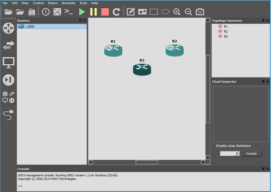The image size is (271, 192).
Task: Float the Topology Summary panel
Action: tap(263, 20)
